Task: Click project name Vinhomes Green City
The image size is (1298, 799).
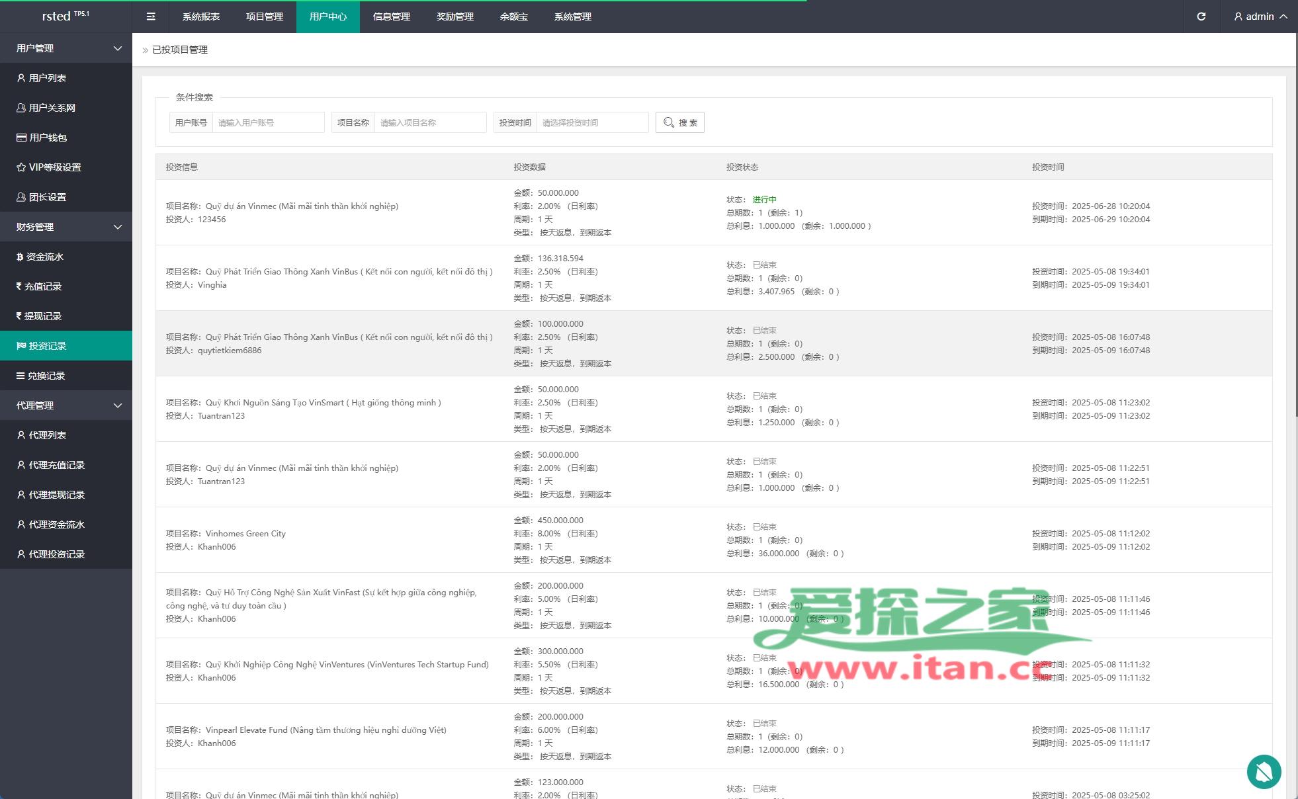Action: (x=245, y=534)
